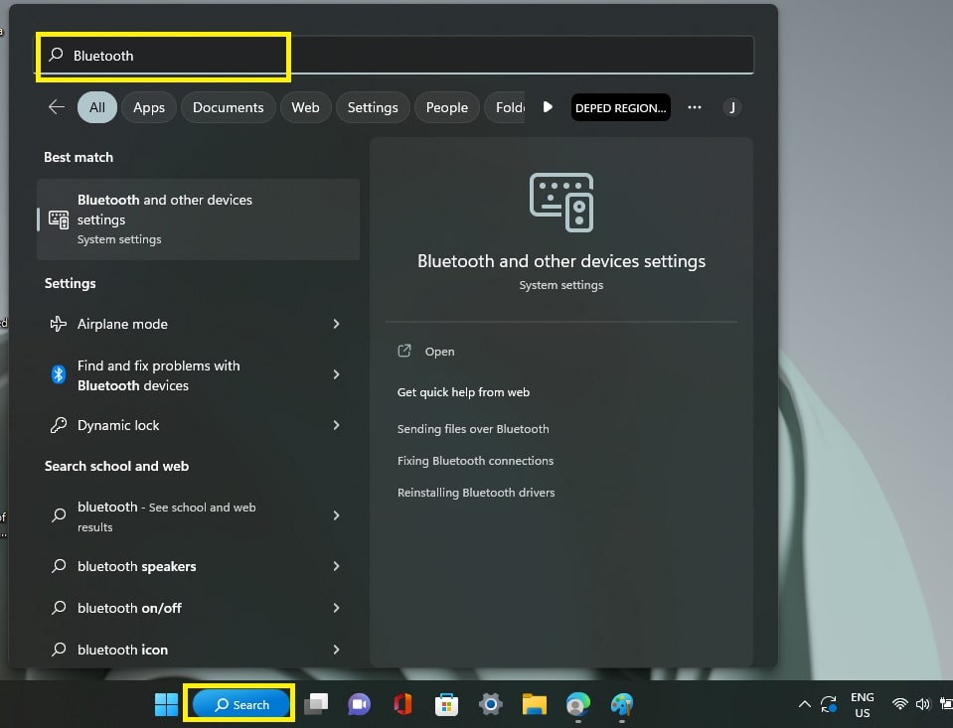Open Bluetooth and other devices settings result
Viewport: 953px width, 728px height.
[198, 219]
